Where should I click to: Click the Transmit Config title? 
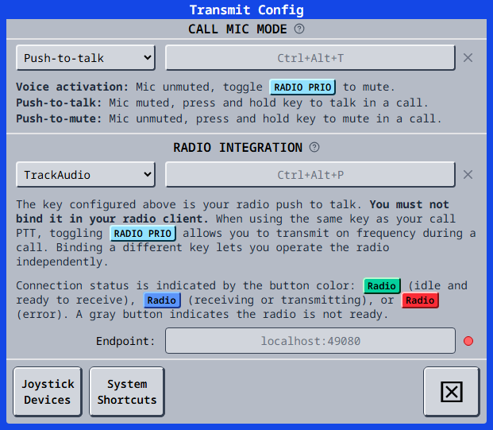point(246,10)
